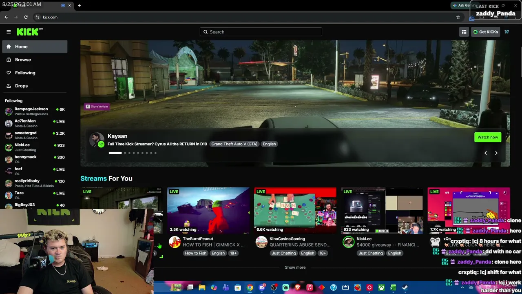Image resolution: width=522 pixels, height=294 pixels.
Task: Open the QUARTERING ABUSE stream title
Action: pyautogui.click(x=300, y=245)
